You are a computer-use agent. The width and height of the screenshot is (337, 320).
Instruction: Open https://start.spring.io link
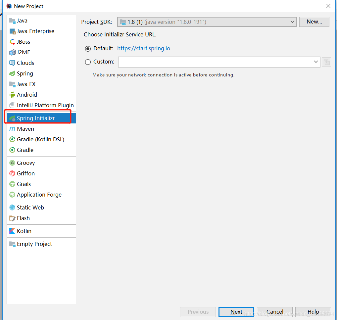(x=144, y=49)
